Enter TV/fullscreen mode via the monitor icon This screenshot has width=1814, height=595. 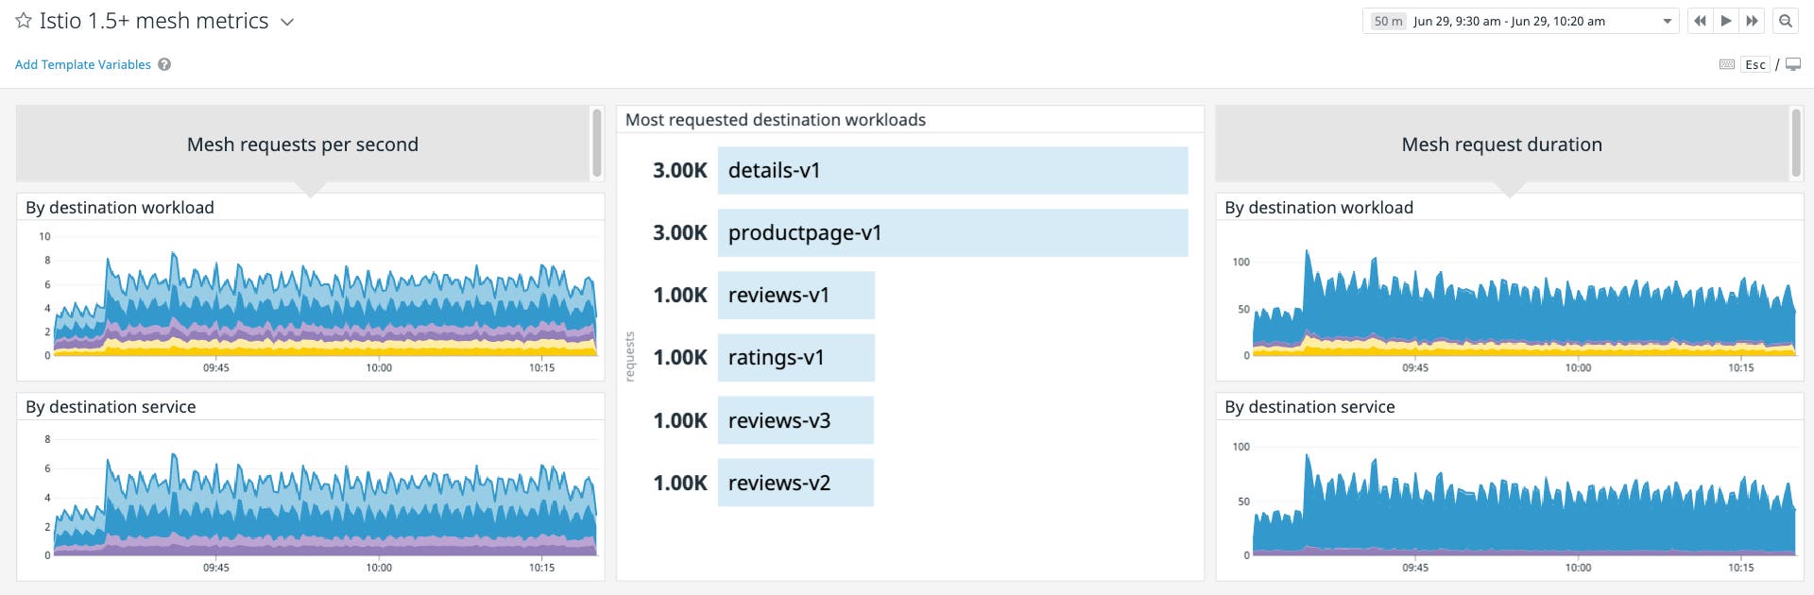[x=1793, y=64]
